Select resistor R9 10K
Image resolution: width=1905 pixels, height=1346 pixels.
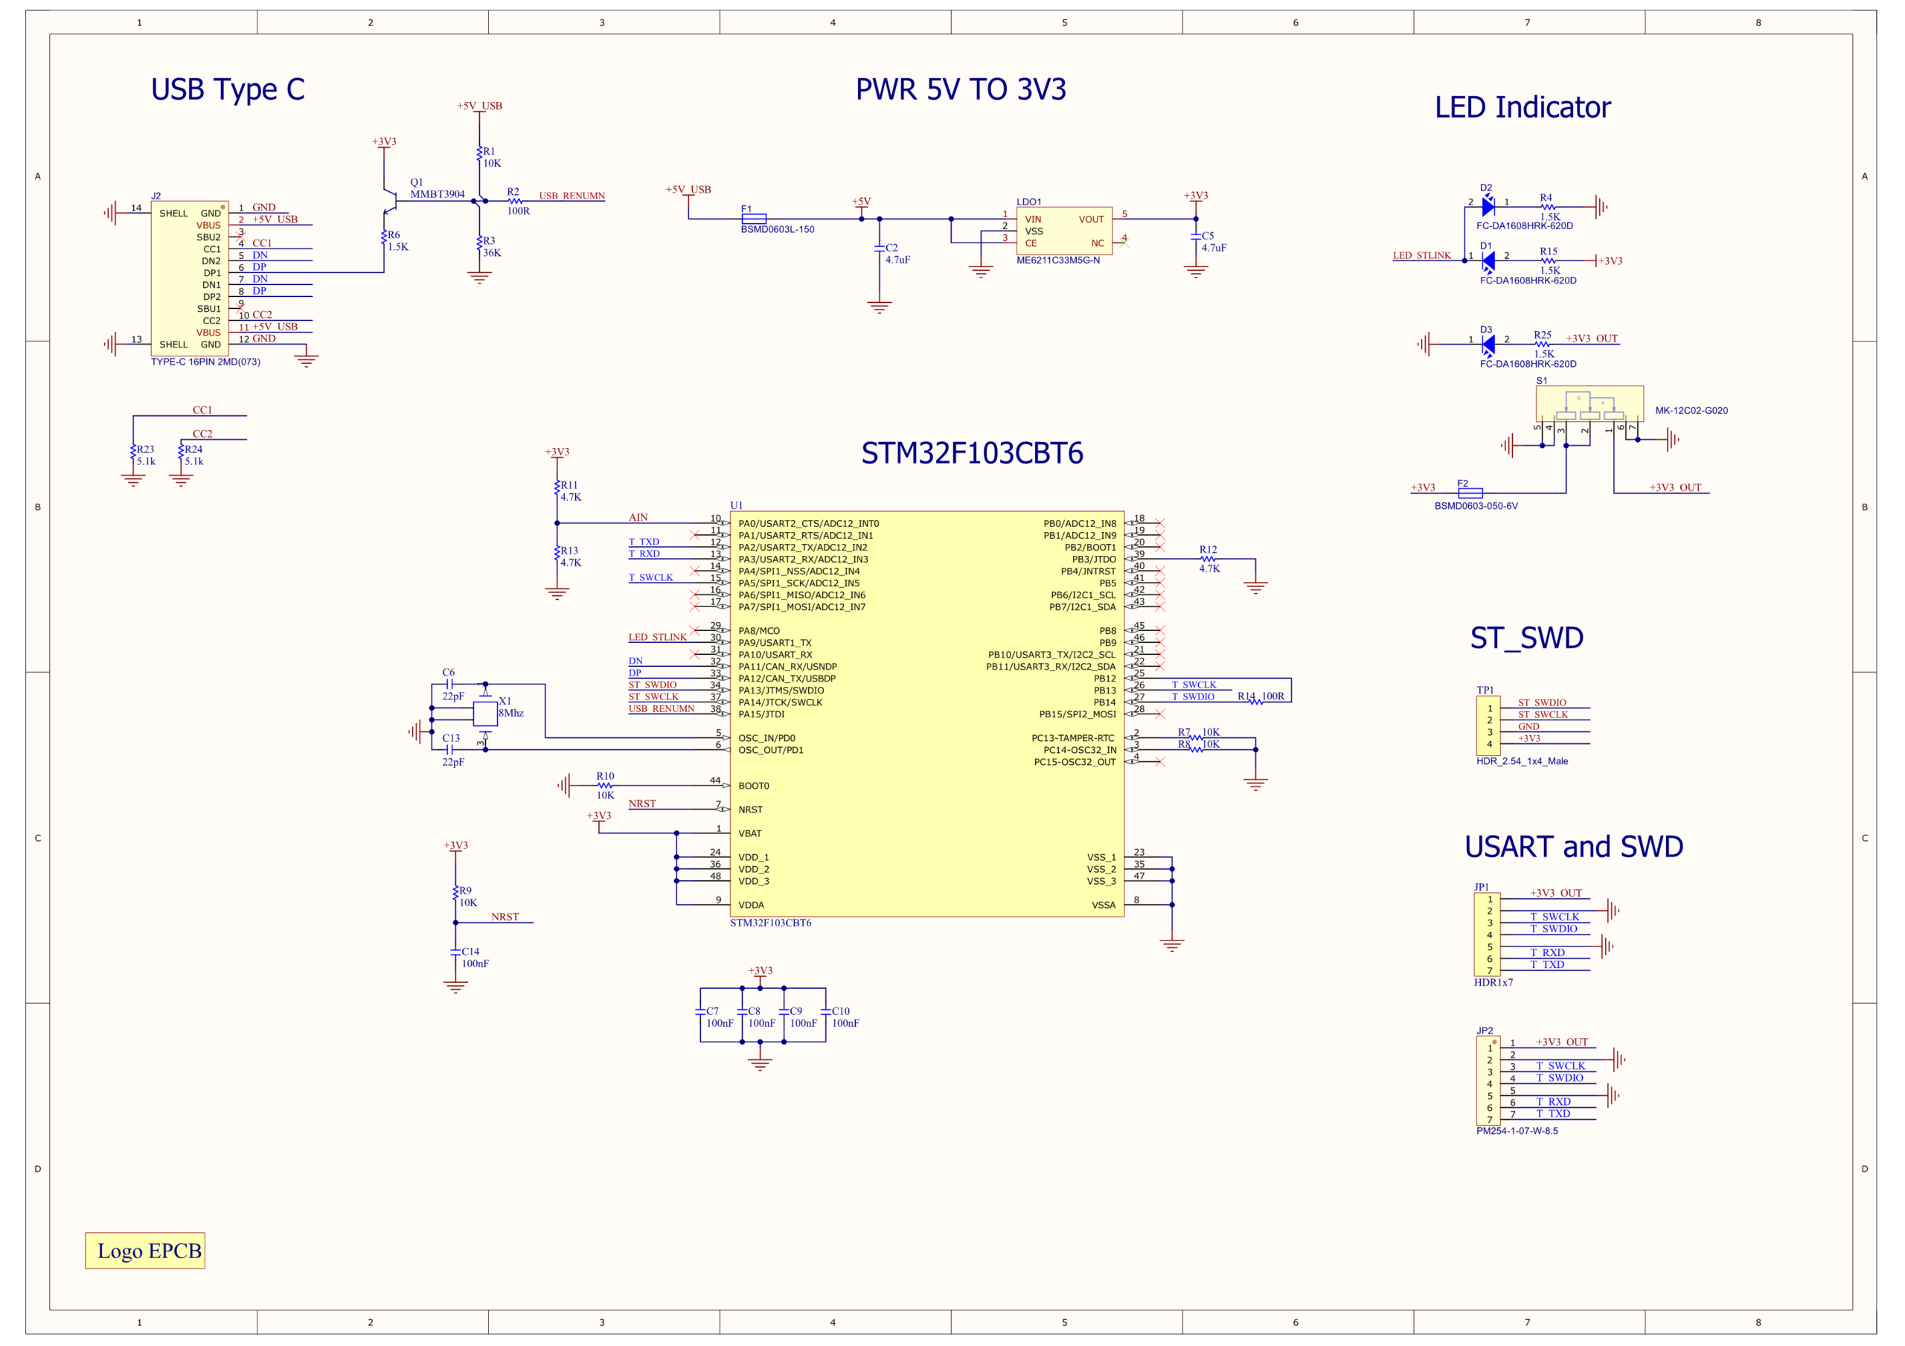[455, 894]
